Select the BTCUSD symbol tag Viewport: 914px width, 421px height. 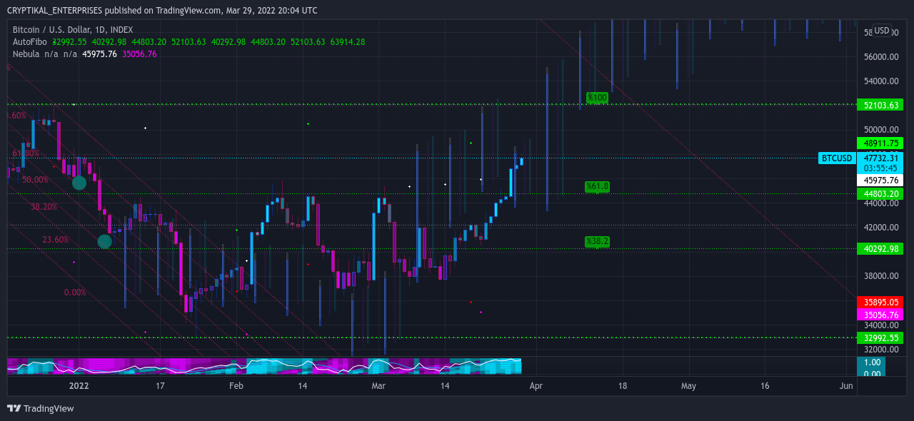point(837,158)
